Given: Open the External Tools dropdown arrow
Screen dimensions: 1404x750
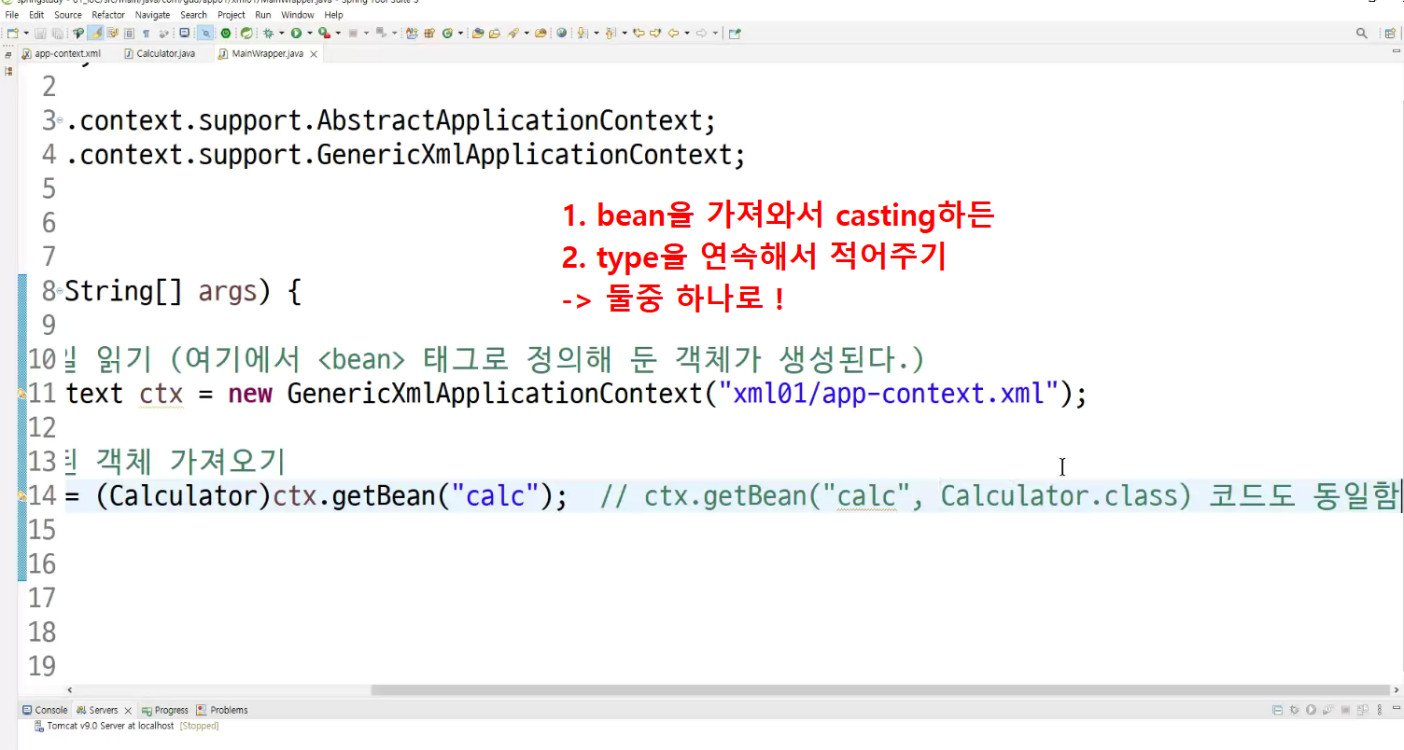Looking at the screenshot, I should pos(337,33).
